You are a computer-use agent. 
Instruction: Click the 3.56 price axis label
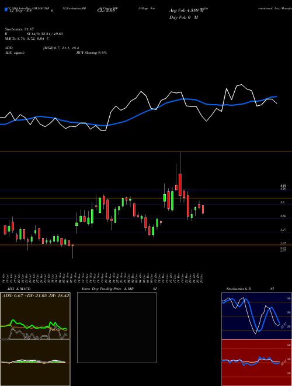click(283, 216)
